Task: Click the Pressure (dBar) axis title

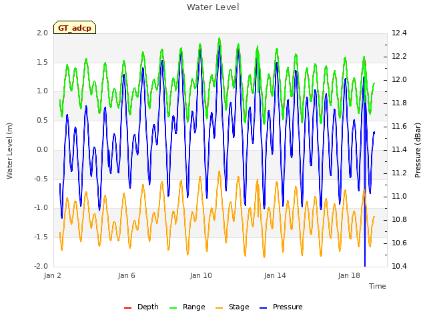Action: [x=418, y=150]
